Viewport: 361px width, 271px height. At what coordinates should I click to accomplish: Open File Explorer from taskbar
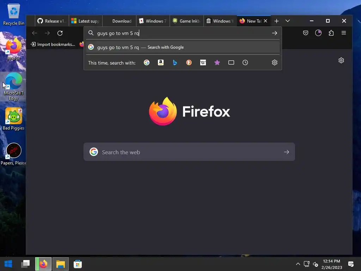[61, 264]
